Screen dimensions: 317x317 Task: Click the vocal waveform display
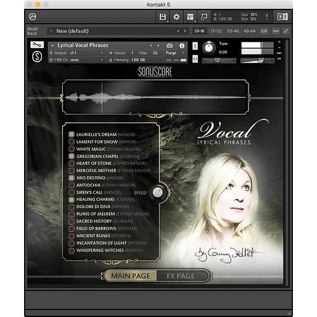click(155, 98)
